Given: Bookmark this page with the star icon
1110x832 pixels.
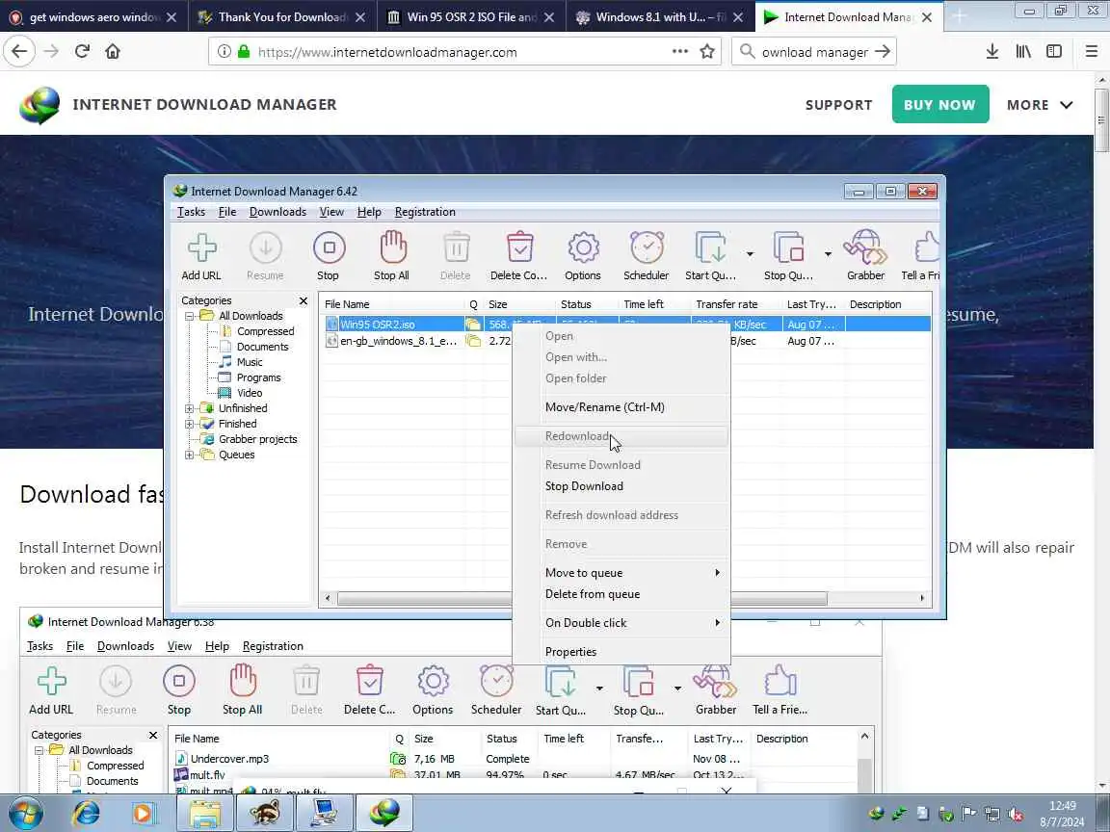Looking at the screenshot, I should coord(706,51).
